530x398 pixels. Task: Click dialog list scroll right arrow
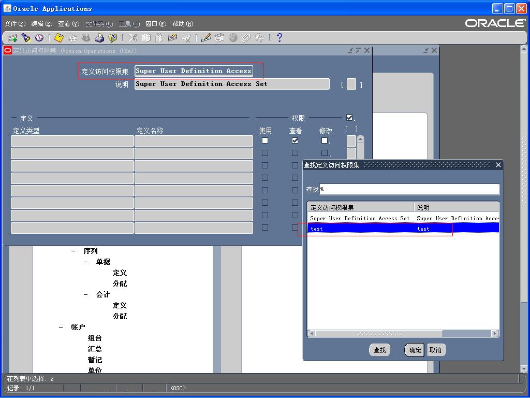click(x=495, y=333)
